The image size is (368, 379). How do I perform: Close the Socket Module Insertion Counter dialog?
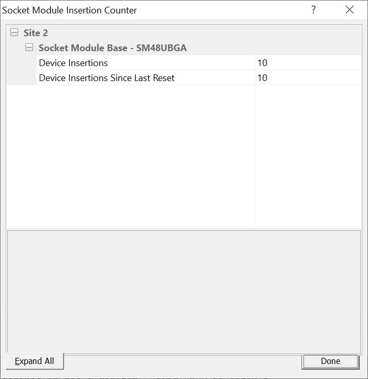coord(349,10)
